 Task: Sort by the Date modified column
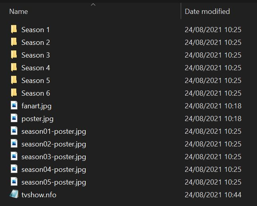(x=207, y=12)
